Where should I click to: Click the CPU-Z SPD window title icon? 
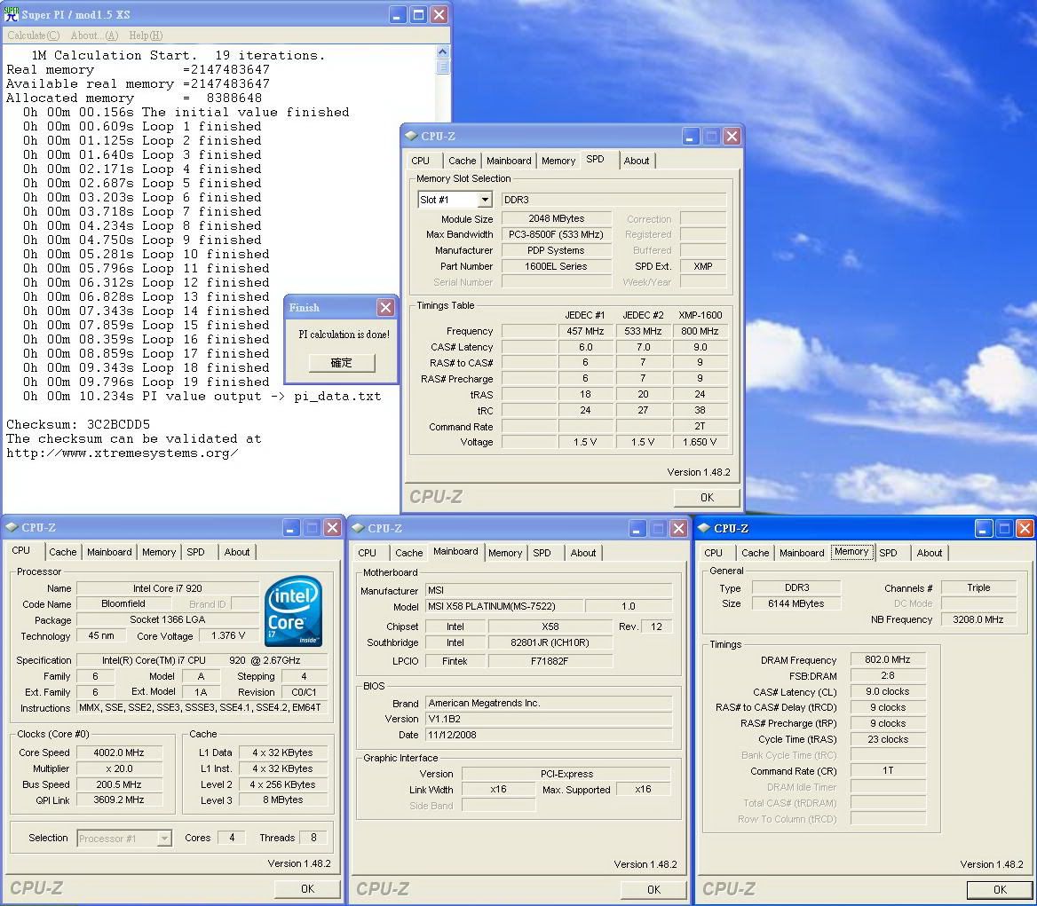click(x=411, y=136)
